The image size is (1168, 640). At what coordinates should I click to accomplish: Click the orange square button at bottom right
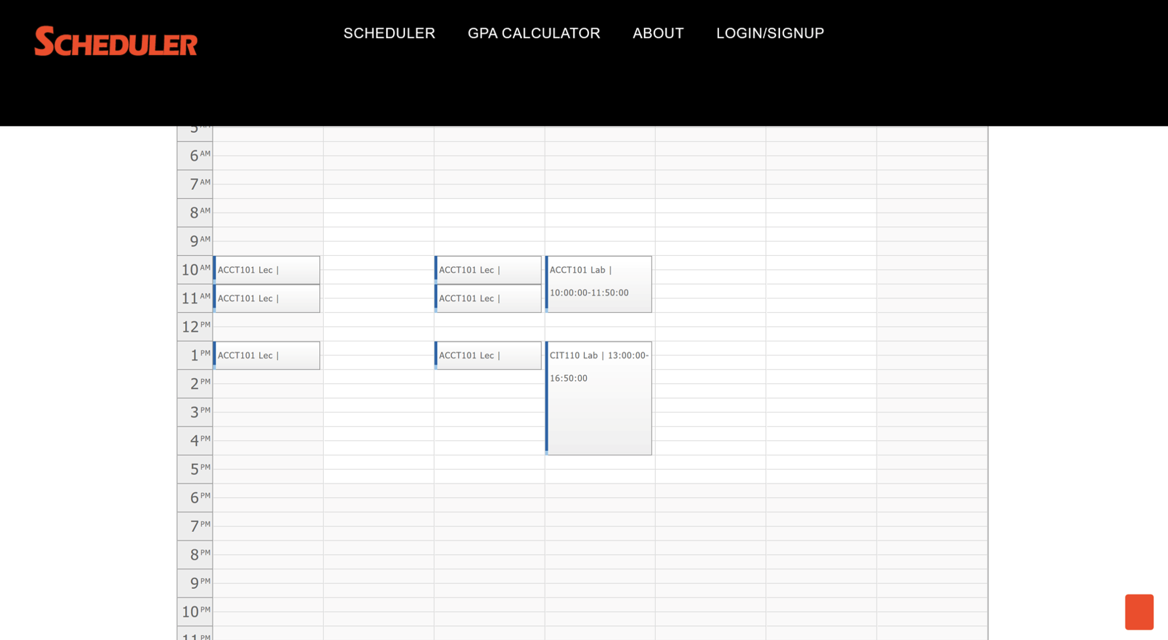pyautogui.click(x=1139, y=612)
